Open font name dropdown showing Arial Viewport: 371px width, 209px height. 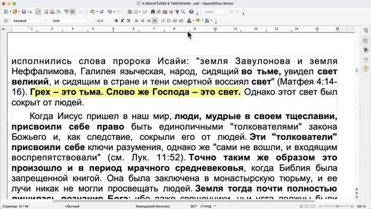coord(89,21)
